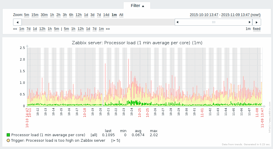Grab the time slider center handle
The image size is (273, 149).
click(214, 22)
